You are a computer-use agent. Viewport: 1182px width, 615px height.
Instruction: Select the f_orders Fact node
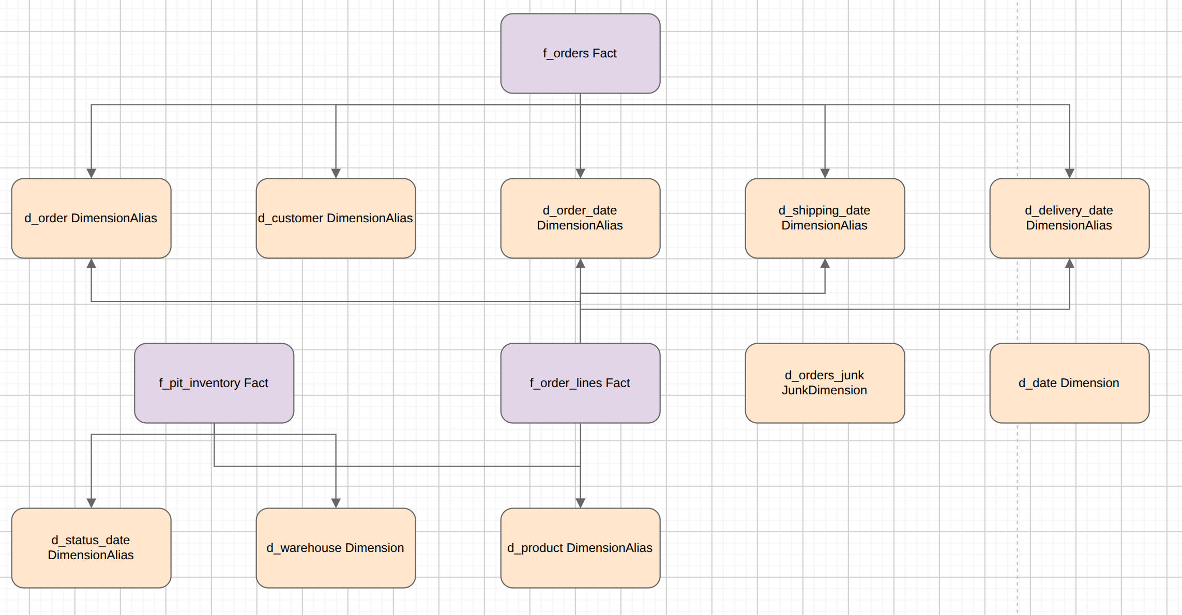point(580,53)
